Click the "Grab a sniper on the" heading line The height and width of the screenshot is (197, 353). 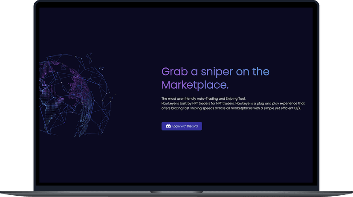click(215, 71)
